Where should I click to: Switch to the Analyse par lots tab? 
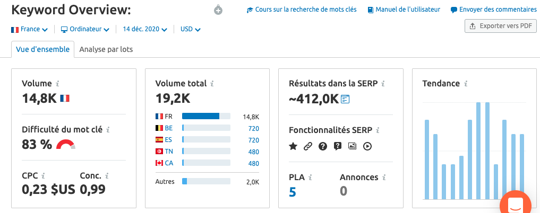click(x=106, y=49)
